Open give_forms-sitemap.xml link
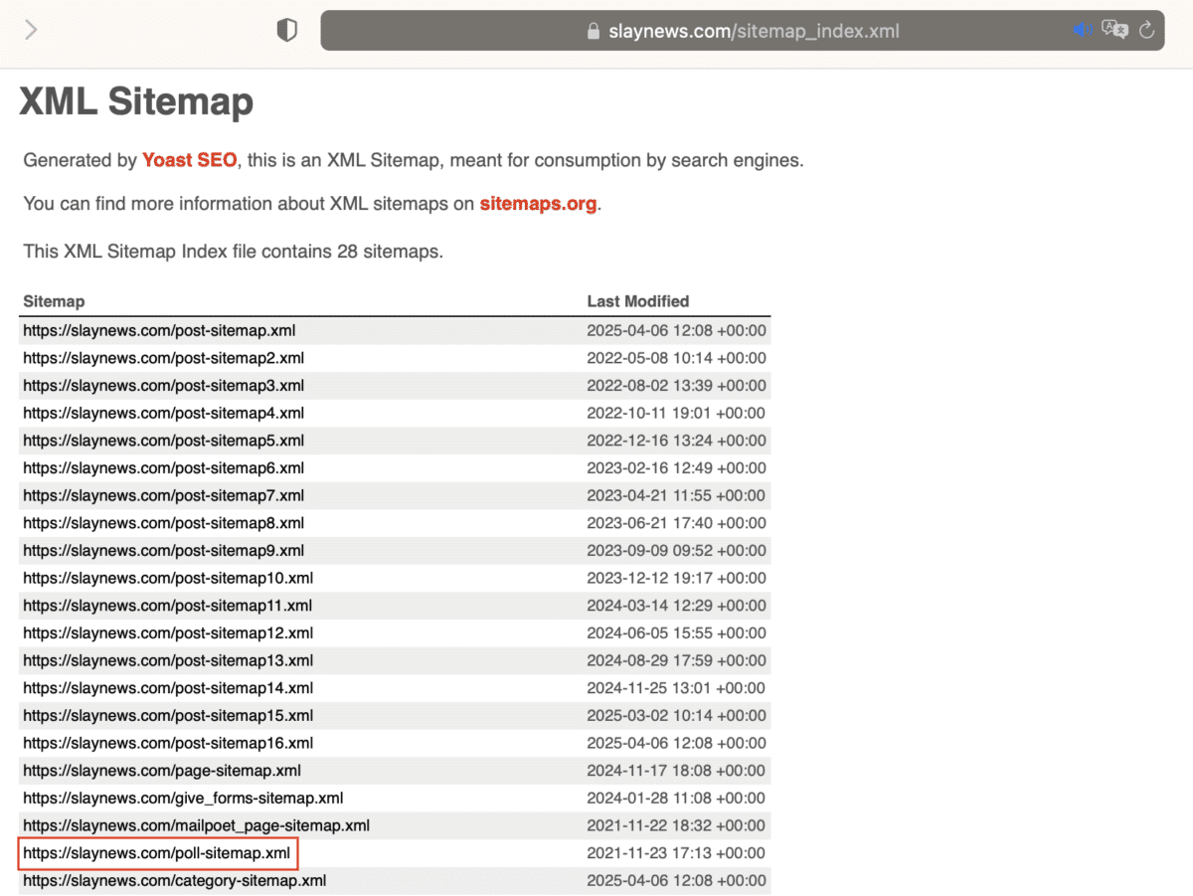Image resolution: width=1193 pixels, height=896 pixels. tap(183, 799)
